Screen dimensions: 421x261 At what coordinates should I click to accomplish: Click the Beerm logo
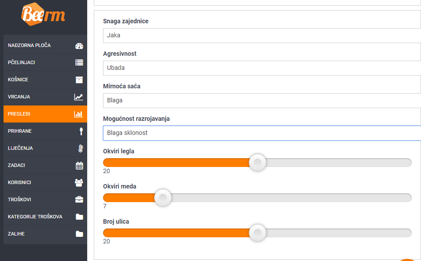pyautogui.click(x=43, y=14)
